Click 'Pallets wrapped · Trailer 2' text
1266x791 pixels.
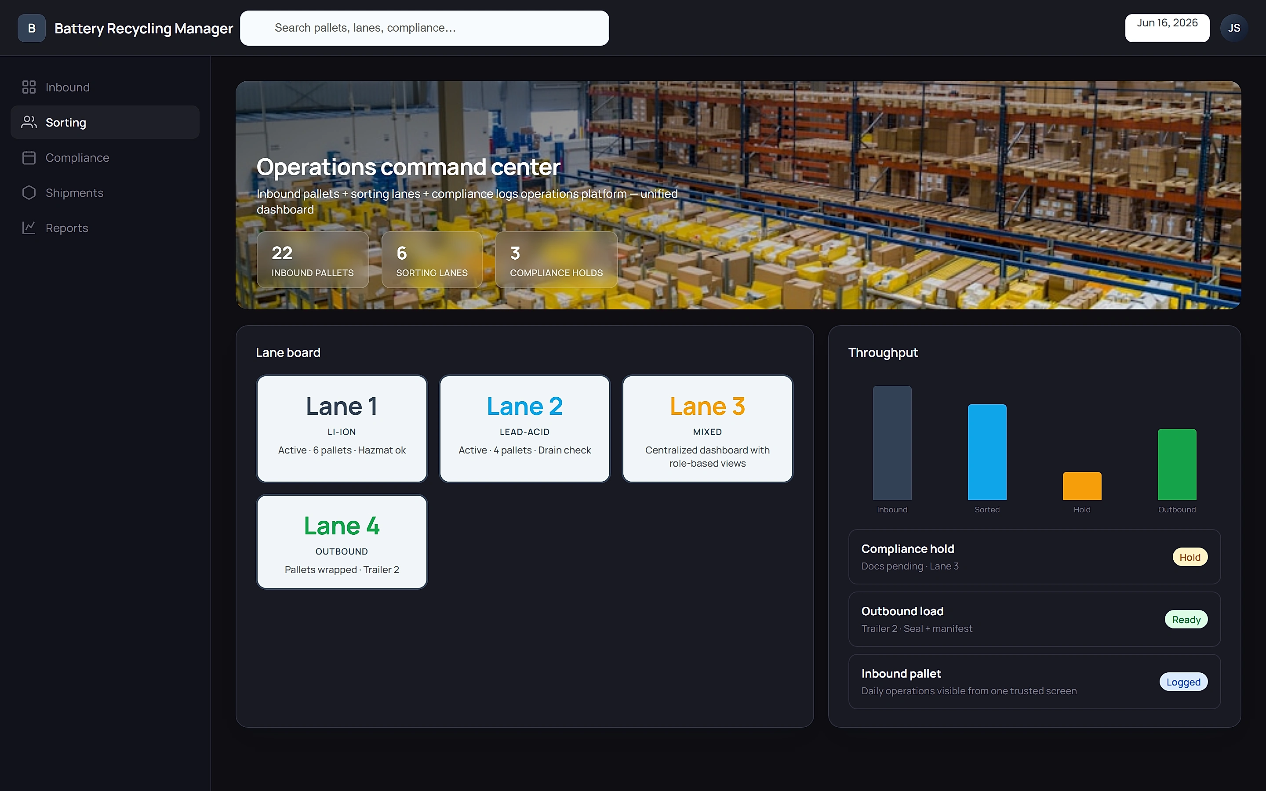click(342, 570)
